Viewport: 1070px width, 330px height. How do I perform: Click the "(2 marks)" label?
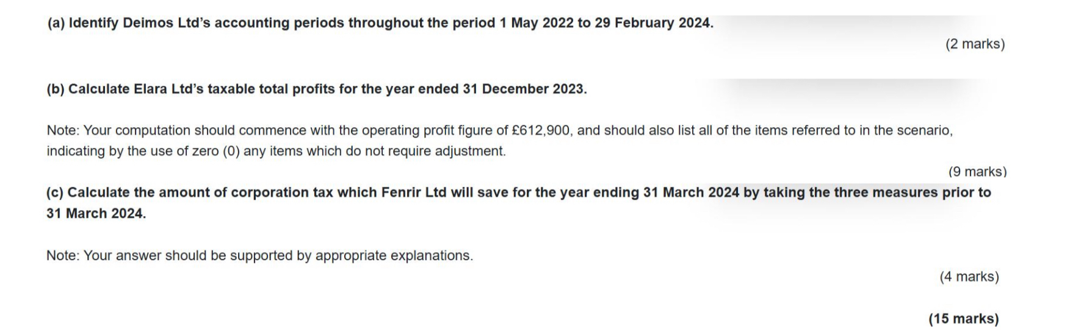(x=975, y=44)
